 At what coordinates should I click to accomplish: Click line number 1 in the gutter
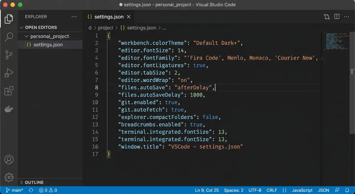click(96, 36)
